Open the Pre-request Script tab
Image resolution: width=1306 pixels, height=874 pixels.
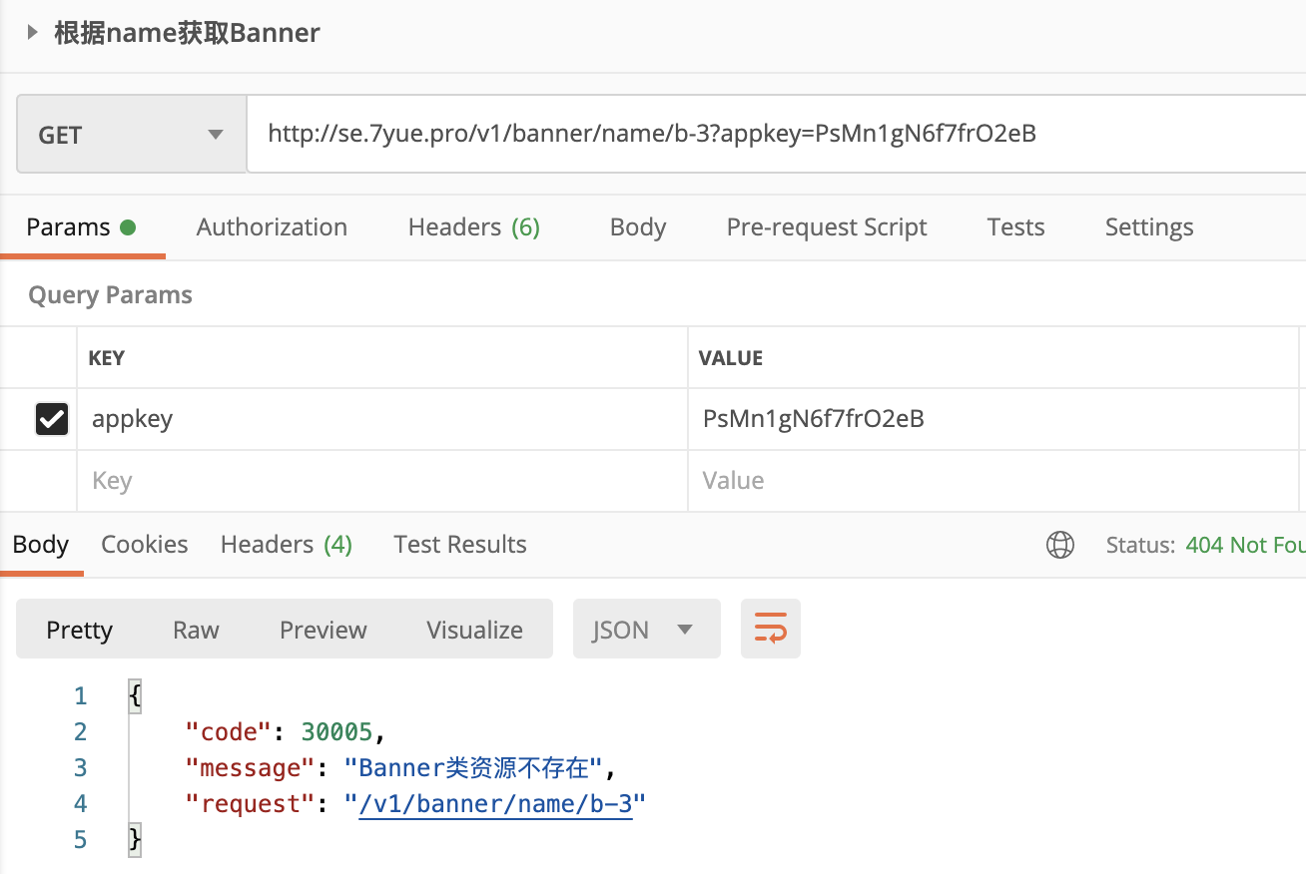click(x=827, y=227)
